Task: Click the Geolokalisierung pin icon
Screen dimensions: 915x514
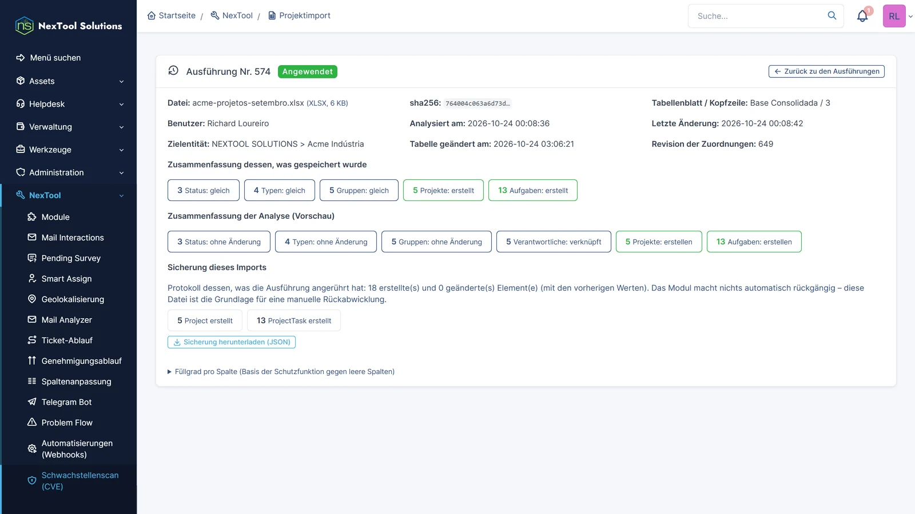Action: click(32, 299)
